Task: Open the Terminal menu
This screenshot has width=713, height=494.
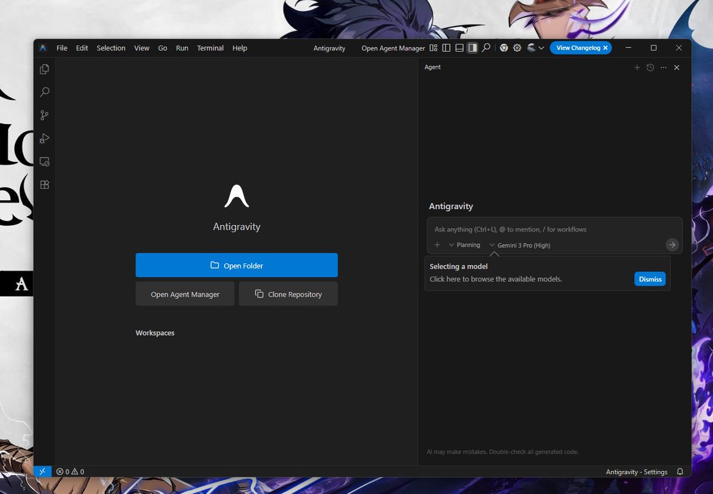Action: 210,47
